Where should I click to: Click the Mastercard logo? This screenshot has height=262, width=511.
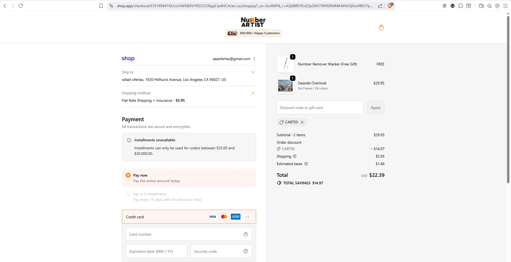coord(224,217)
